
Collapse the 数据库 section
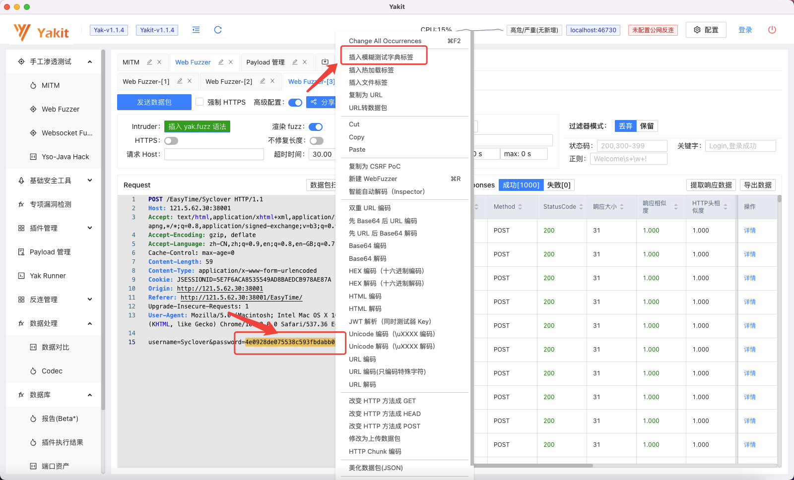(90, 395)
